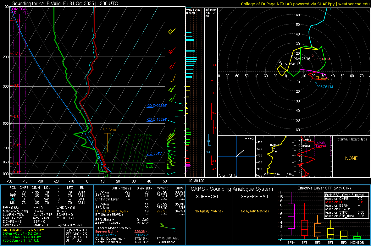Viewport: 371px width, 246px height.
Task: Click the magenta 'Classic Supercell' label
Action: (x=321, y=144)
